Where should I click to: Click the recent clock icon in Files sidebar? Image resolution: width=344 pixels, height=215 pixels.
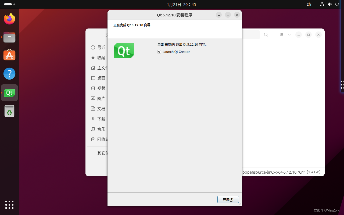(93, 47)
